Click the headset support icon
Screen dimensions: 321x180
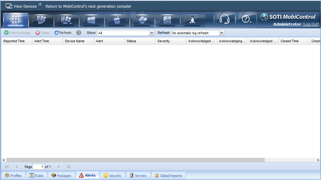pyautogui.click(x=225, y=19)
